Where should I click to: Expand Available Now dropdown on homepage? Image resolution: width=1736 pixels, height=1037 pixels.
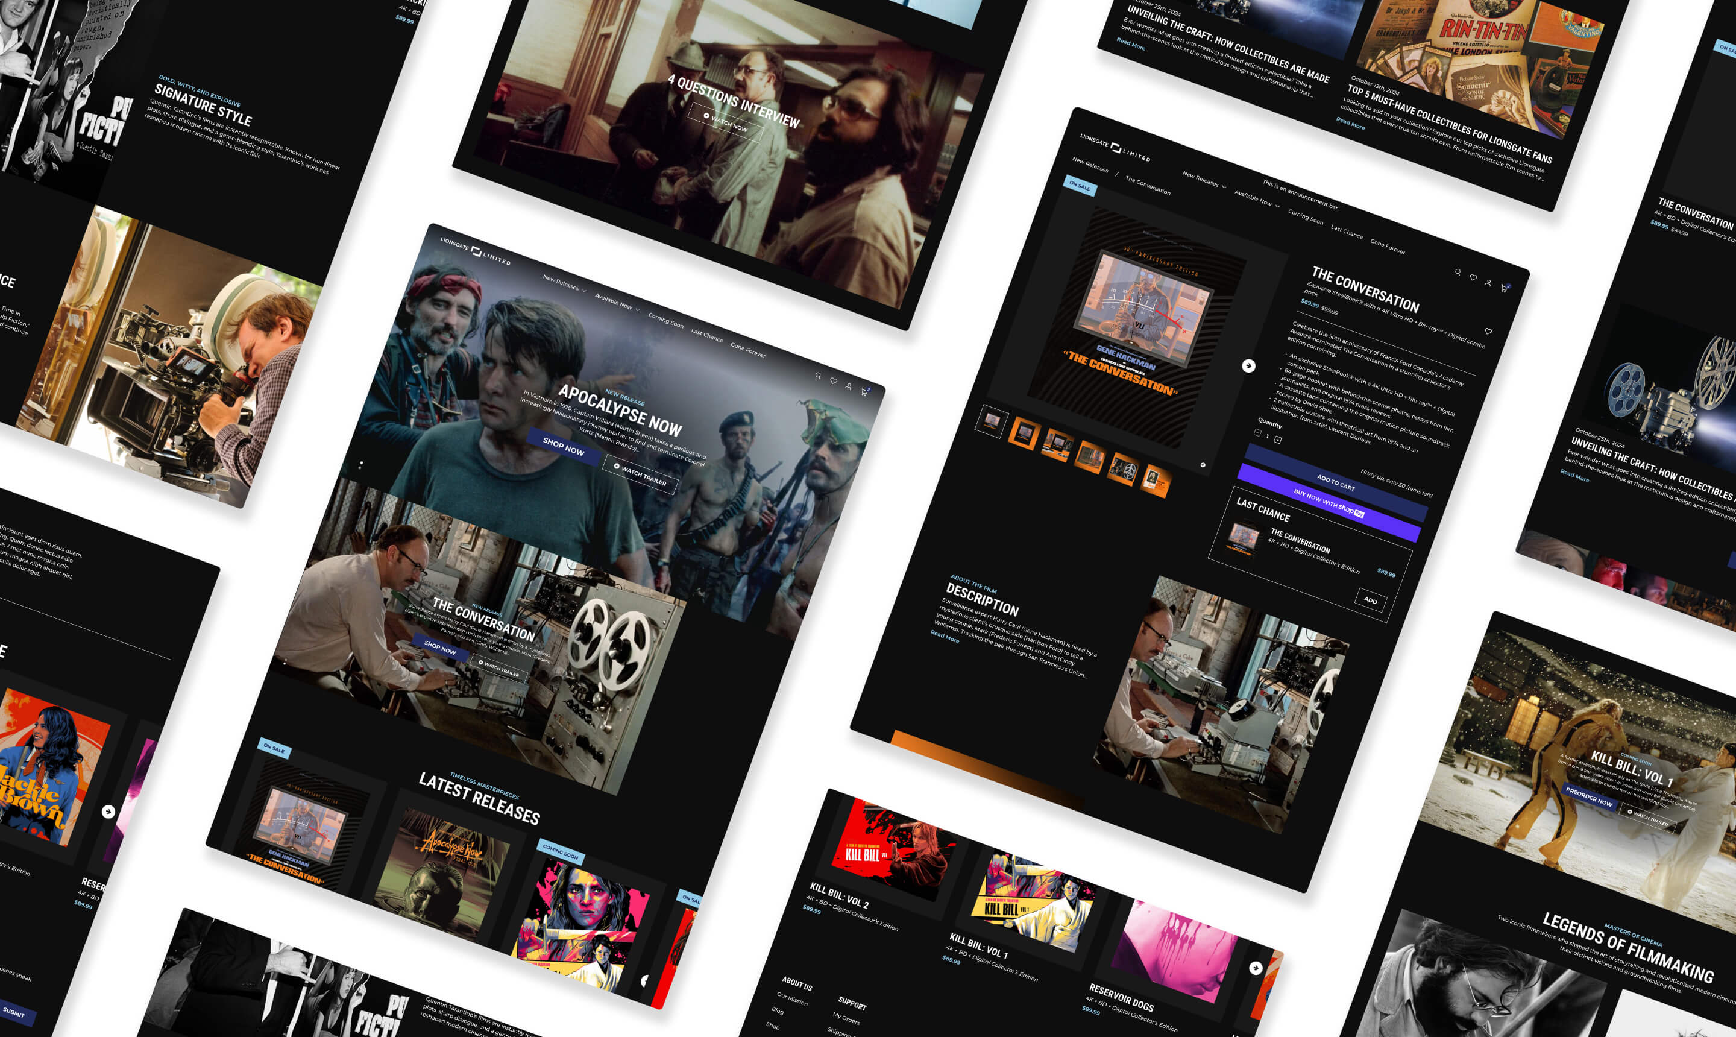(617, 302)
